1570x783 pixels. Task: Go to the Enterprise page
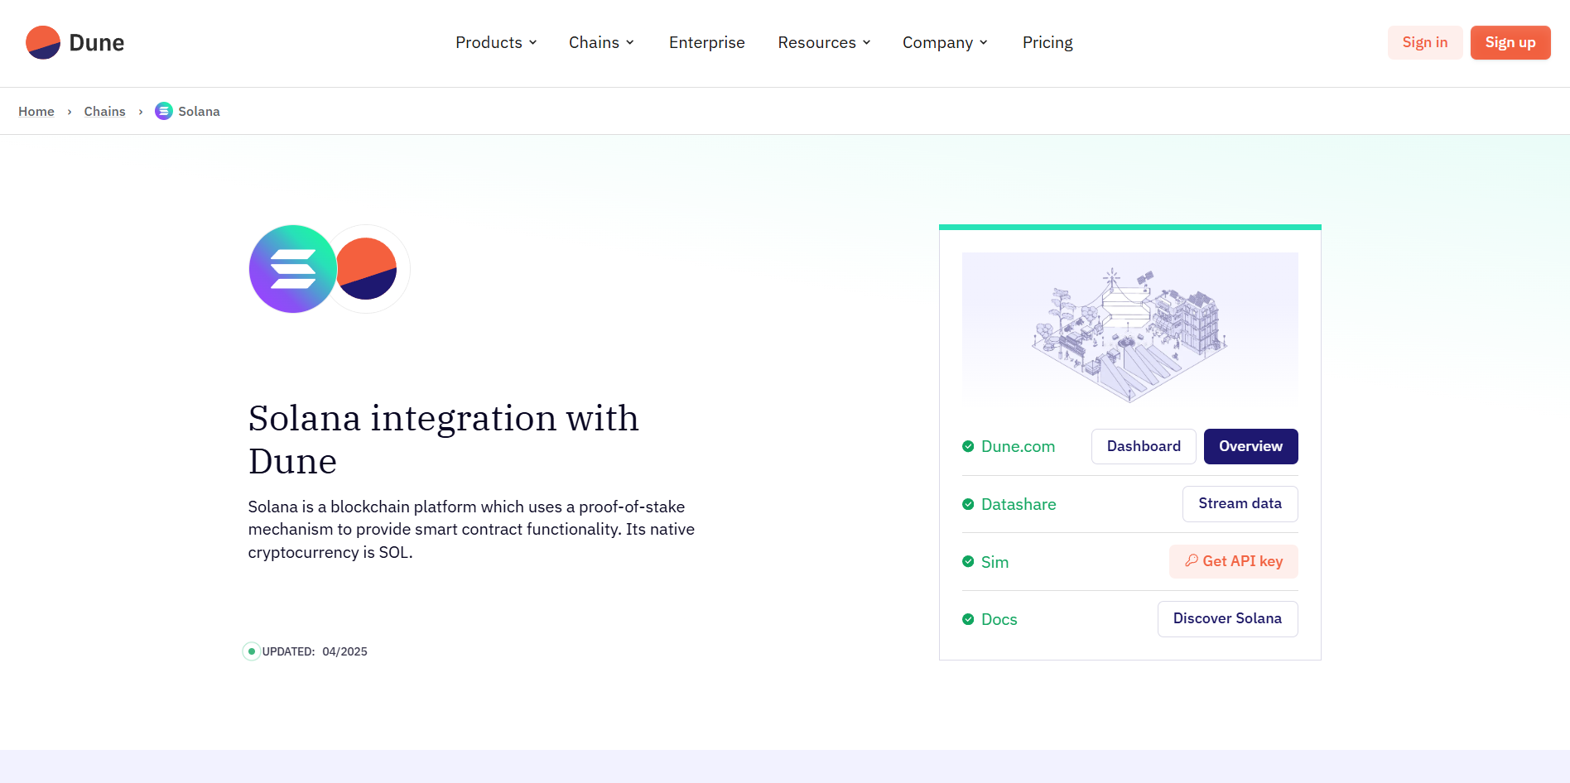point(706,43)
